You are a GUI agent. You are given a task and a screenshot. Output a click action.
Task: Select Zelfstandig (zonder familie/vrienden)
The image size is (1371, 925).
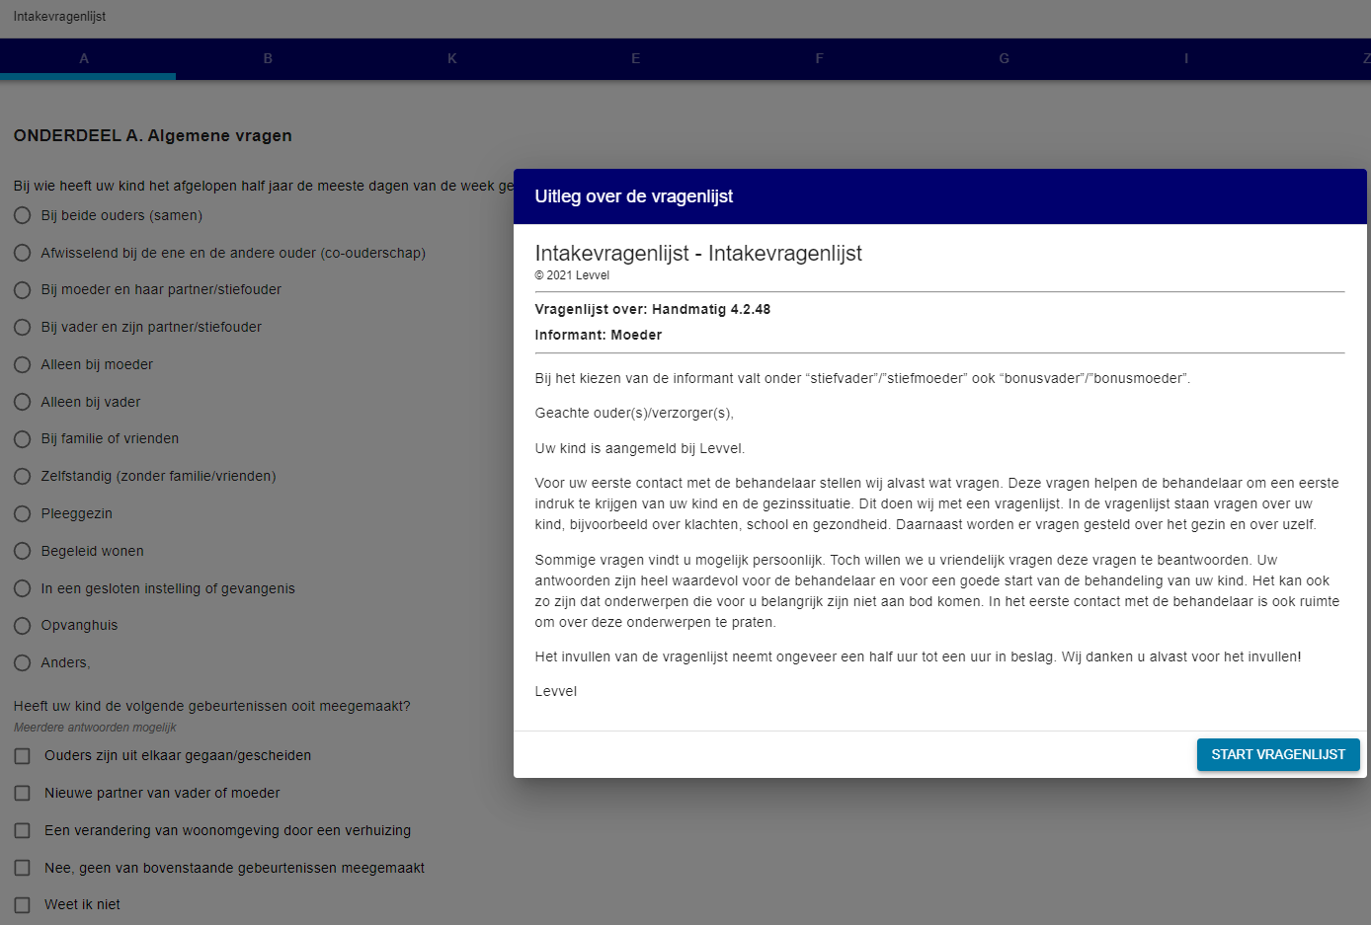point(22,476)
